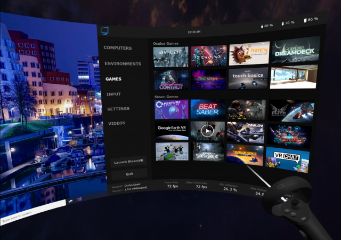341x240 pixels.
Task: Click the taskbar icon next to search box
Action: (70, 201)
